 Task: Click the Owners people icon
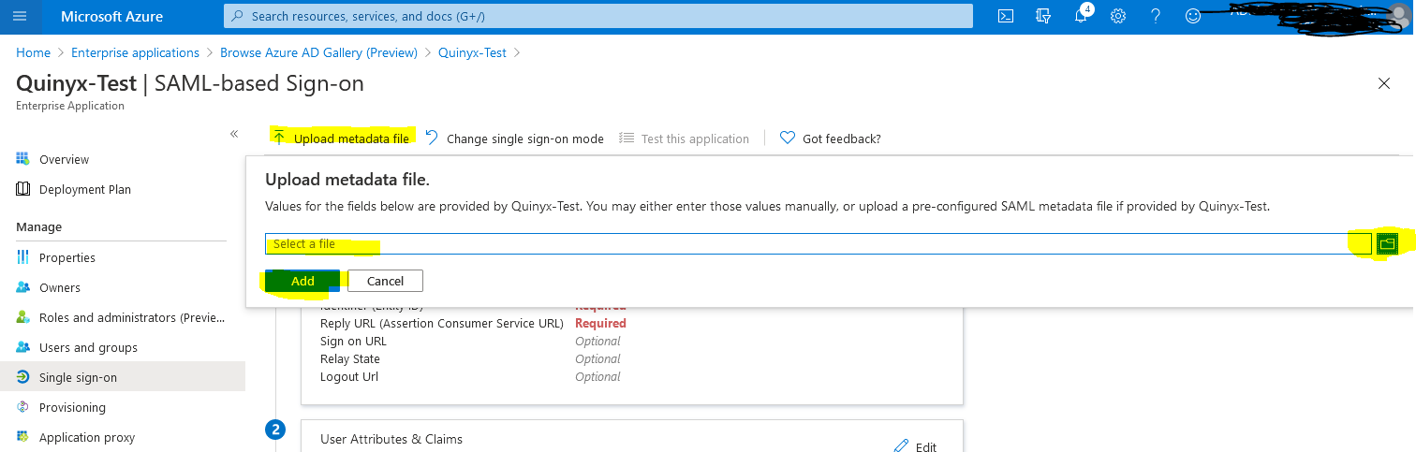(22, 287)
